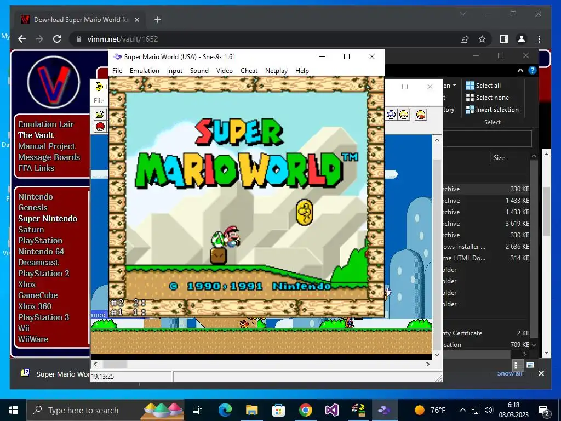561x421 pixels.
Task: Select the 709 KB application row
Action: pyautogui.click(x=486, y=344)
